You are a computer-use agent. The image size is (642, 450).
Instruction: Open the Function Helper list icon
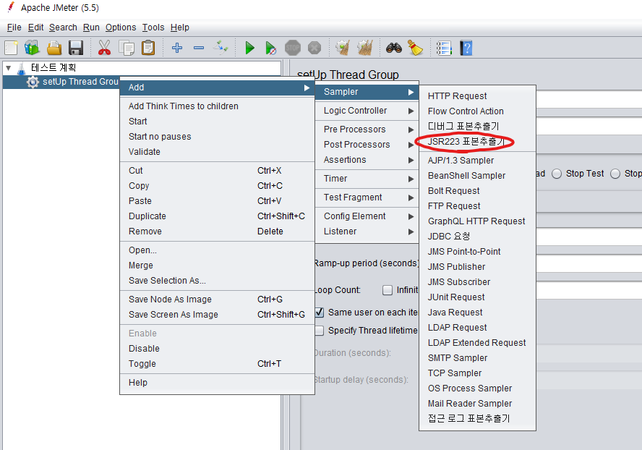click(444, 48)
